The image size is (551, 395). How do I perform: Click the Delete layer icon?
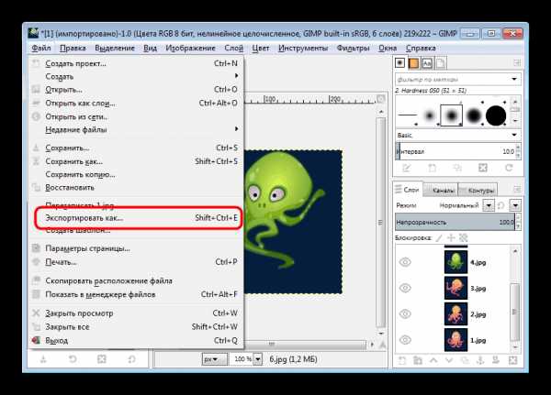coord(512,360)
